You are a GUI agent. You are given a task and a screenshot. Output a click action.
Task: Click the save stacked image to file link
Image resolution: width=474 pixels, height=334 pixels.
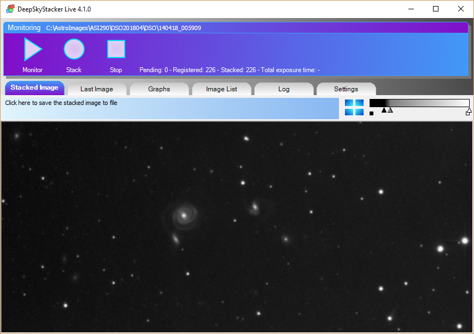click(61, 103)
